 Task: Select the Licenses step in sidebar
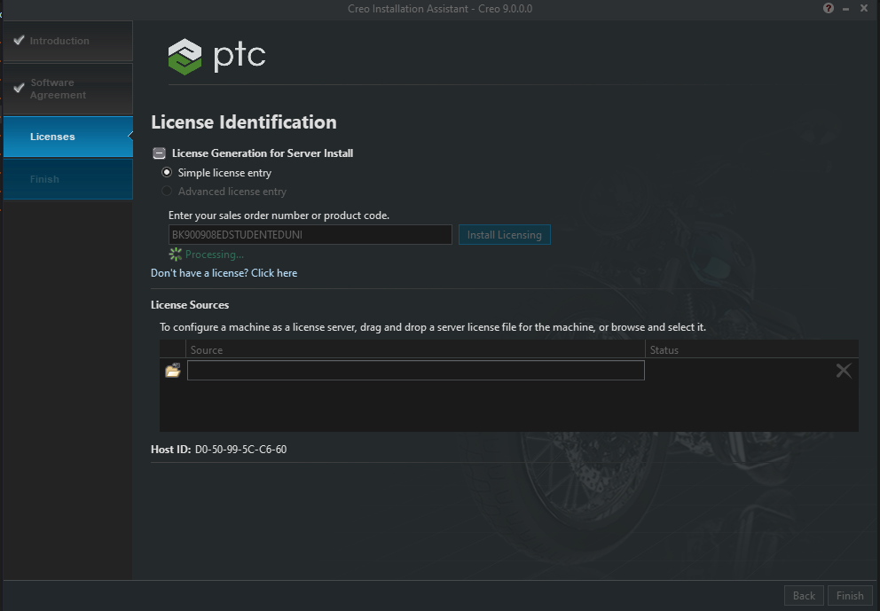point(67,137)
